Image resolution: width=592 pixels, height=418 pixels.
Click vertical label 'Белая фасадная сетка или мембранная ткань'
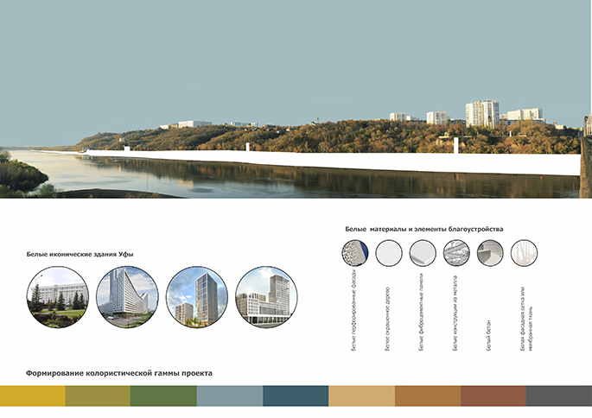[526, 319]
